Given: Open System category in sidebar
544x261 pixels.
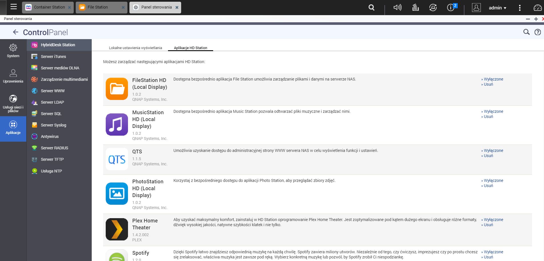Looking at the screenshot, I should 13,51.
